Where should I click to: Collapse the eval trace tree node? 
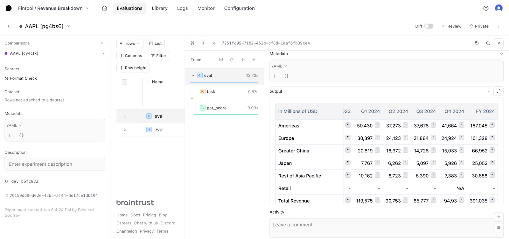[193, 76]
